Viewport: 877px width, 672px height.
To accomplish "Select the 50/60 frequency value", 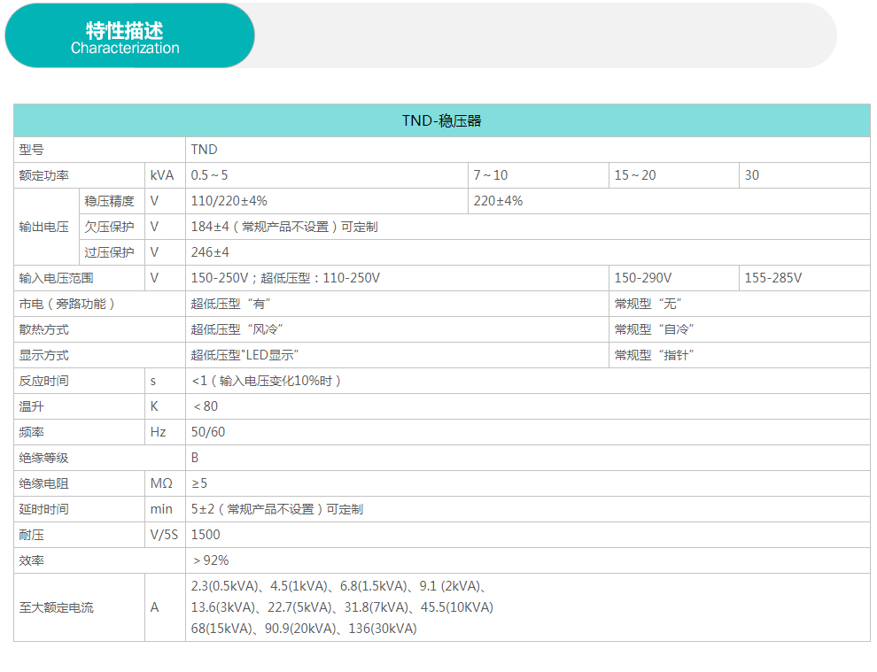I will coord(208,432).
